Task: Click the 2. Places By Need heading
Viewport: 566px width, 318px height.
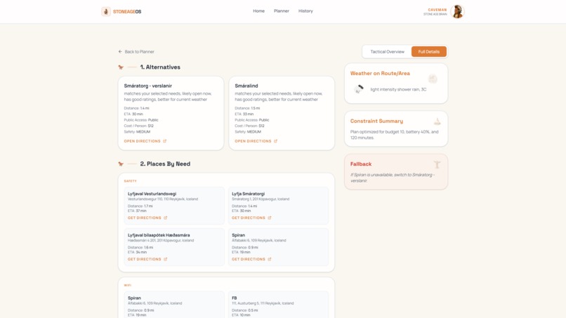Action: (165, 164)
